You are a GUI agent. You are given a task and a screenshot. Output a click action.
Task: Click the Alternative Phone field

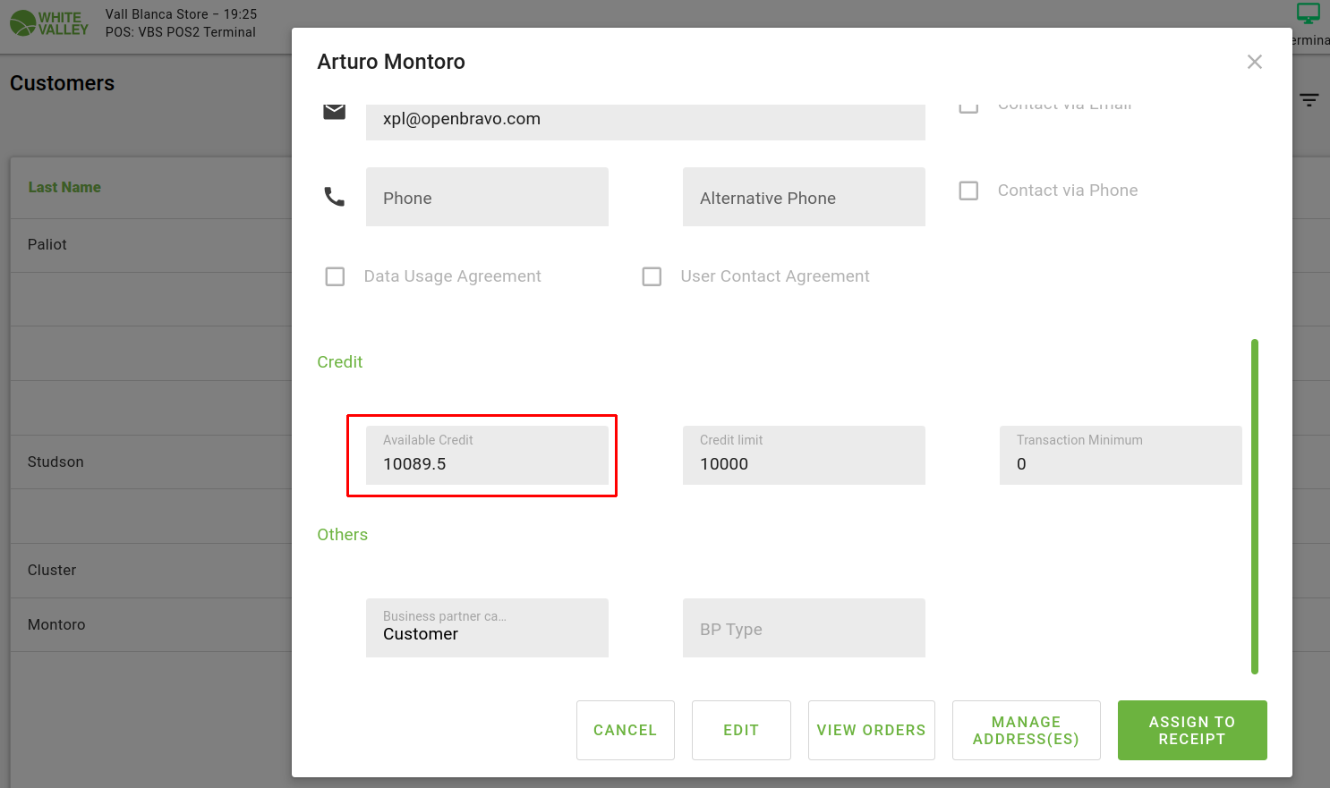[804, 197]
